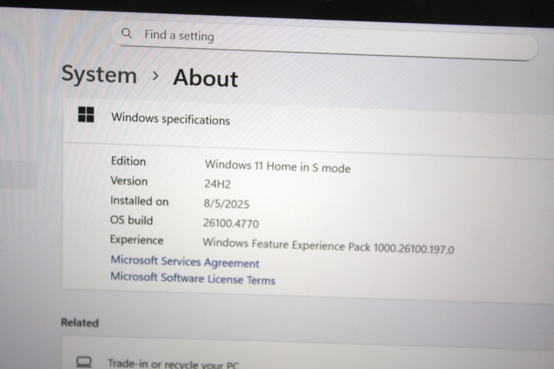Click the laptop icon beside Trade-in
Screen dimensions: 554x369
pos(84,362)
